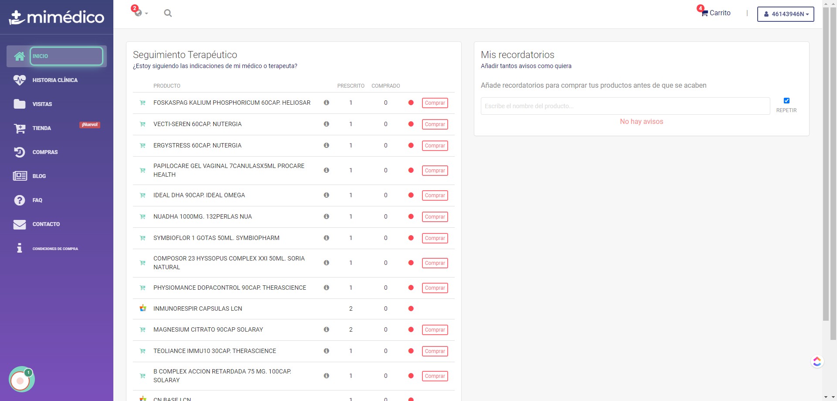Show info for TEOLIANCE IMMU10 30CAP

(326, 351)
